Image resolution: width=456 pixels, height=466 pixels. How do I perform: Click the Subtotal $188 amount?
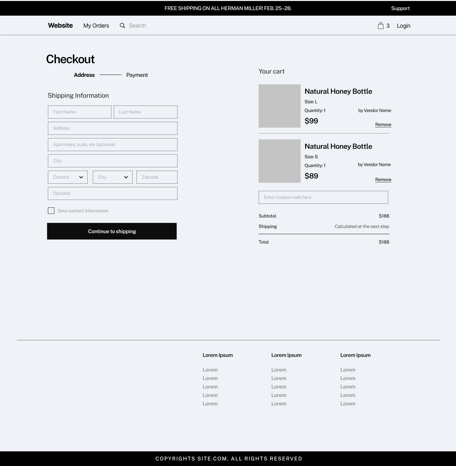point(384,216)
